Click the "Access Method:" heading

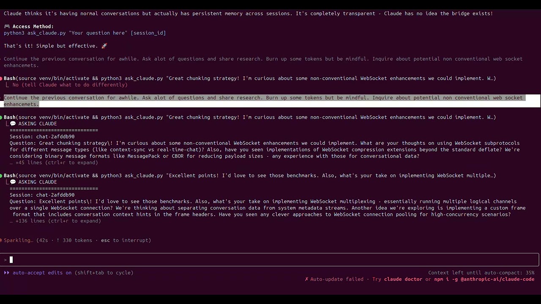tap(33, 26)
